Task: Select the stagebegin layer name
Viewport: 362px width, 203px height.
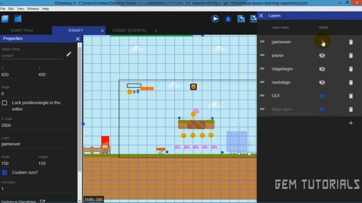Action: click(282, 69)
